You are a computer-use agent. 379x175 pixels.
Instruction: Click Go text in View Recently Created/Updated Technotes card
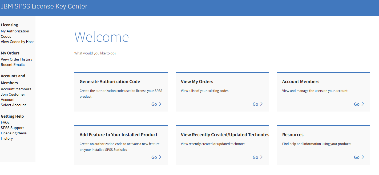click(x=255, y=157)
